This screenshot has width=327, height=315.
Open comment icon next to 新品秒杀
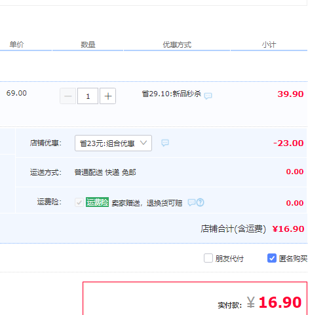(x=208, y=96)
